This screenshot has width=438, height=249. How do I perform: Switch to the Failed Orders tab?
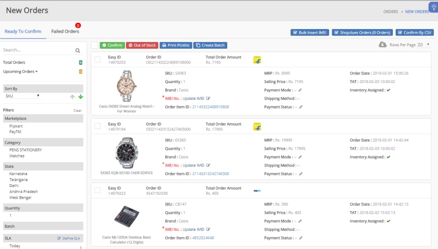coord(65,31)
